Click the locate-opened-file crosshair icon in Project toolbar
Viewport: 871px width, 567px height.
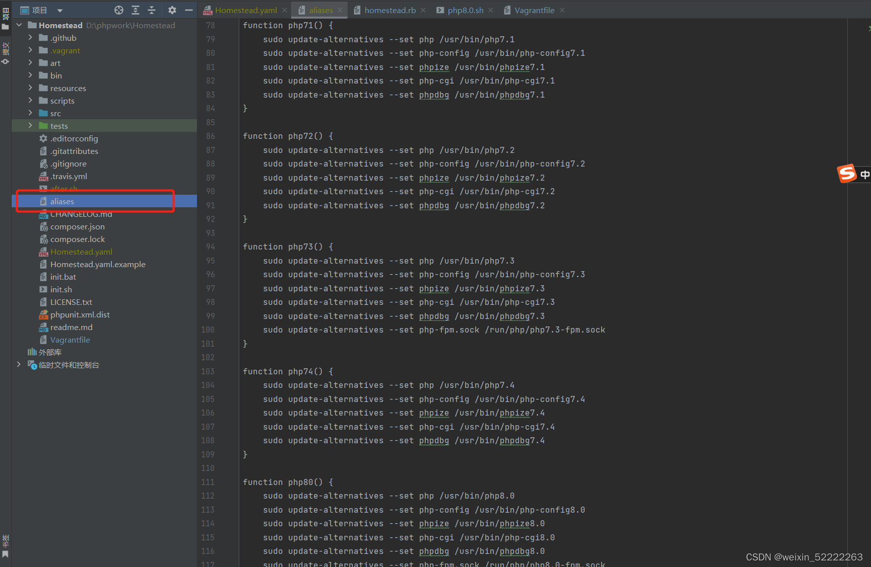119,10
